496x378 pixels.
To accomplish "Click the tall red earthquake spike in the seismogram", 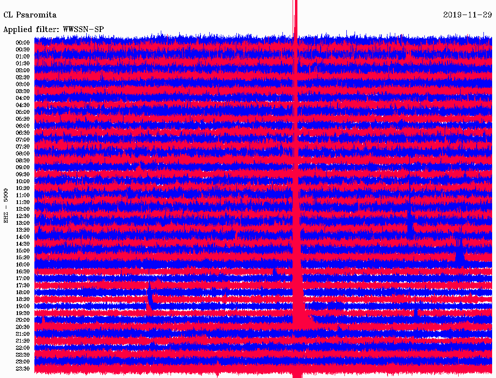I will point(296,189).
